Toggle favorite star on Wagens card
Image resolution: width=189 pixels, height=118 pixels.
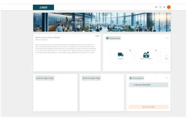[130, 50]
